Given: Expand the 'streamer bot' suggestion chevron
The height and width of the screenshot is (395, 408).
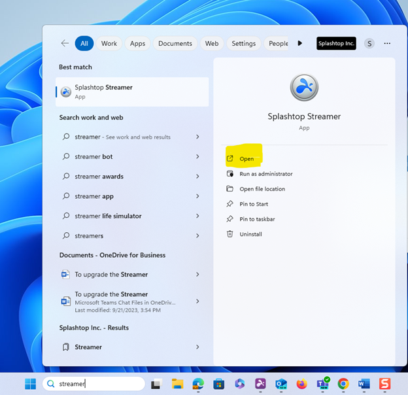Looking at the screenshot, I should coord(197,157).
